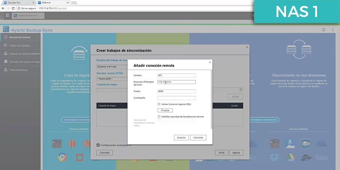This screenshot has height=170, width=340.
Task: Open External Backup in the sidebar
Action: [x=20, y=70]
